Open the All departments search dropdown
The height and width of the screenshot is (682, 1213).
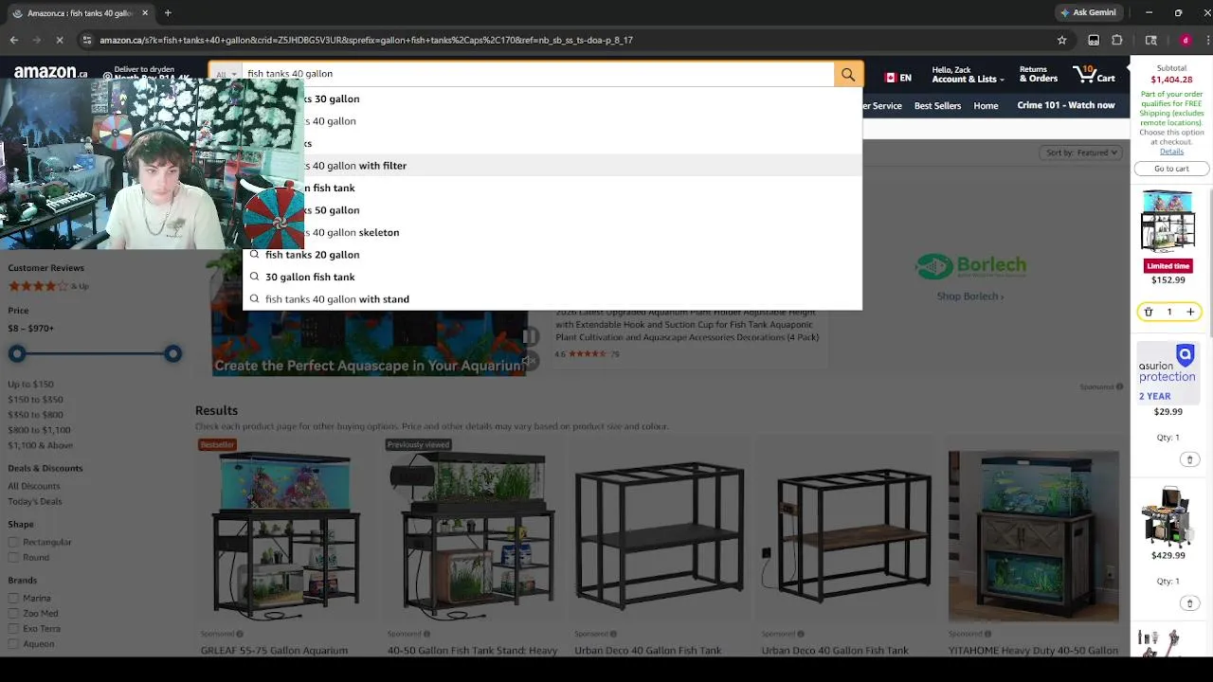[225, 74]
